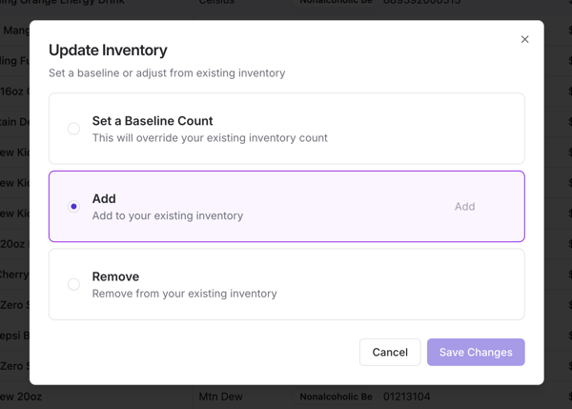572x409 pixels.
Task: Close the Update Inventory dialog
Action: (x=524, y=39)
